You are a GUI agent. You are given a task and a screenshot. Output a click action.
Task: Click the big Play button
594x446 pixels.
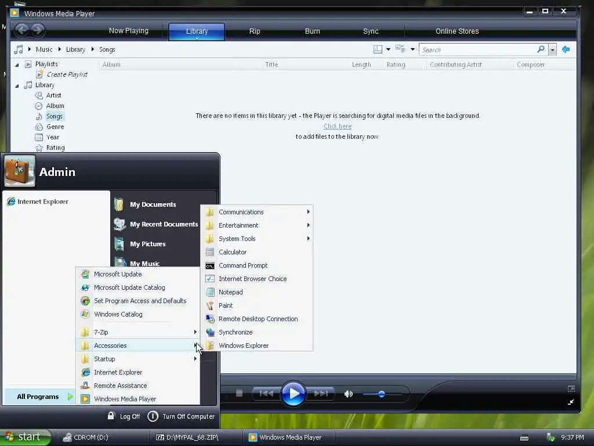[293, 394]
